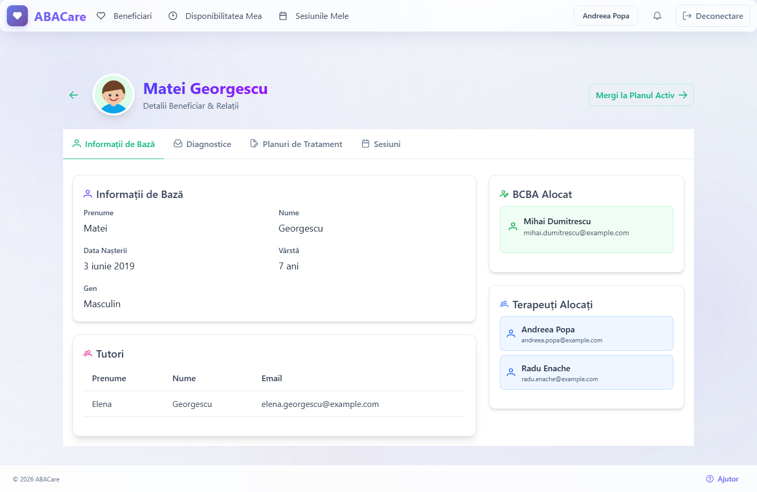The width and height of the screenshot is (757, 492).
Task: Click the calendar icon beside Sesiunile Mele
Action: (283, 16)
